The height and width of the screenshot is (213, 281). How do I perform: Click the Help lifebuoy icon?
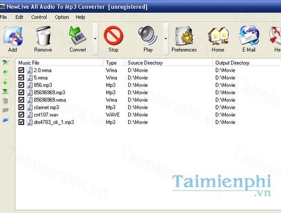coord(275,35)
